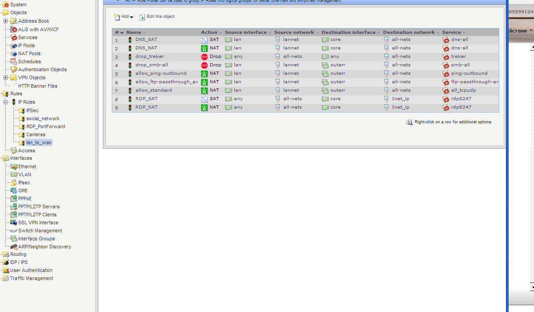Open the Source interface column dropdown
Viewport: 534px width, 312px height.
[270, 32]
